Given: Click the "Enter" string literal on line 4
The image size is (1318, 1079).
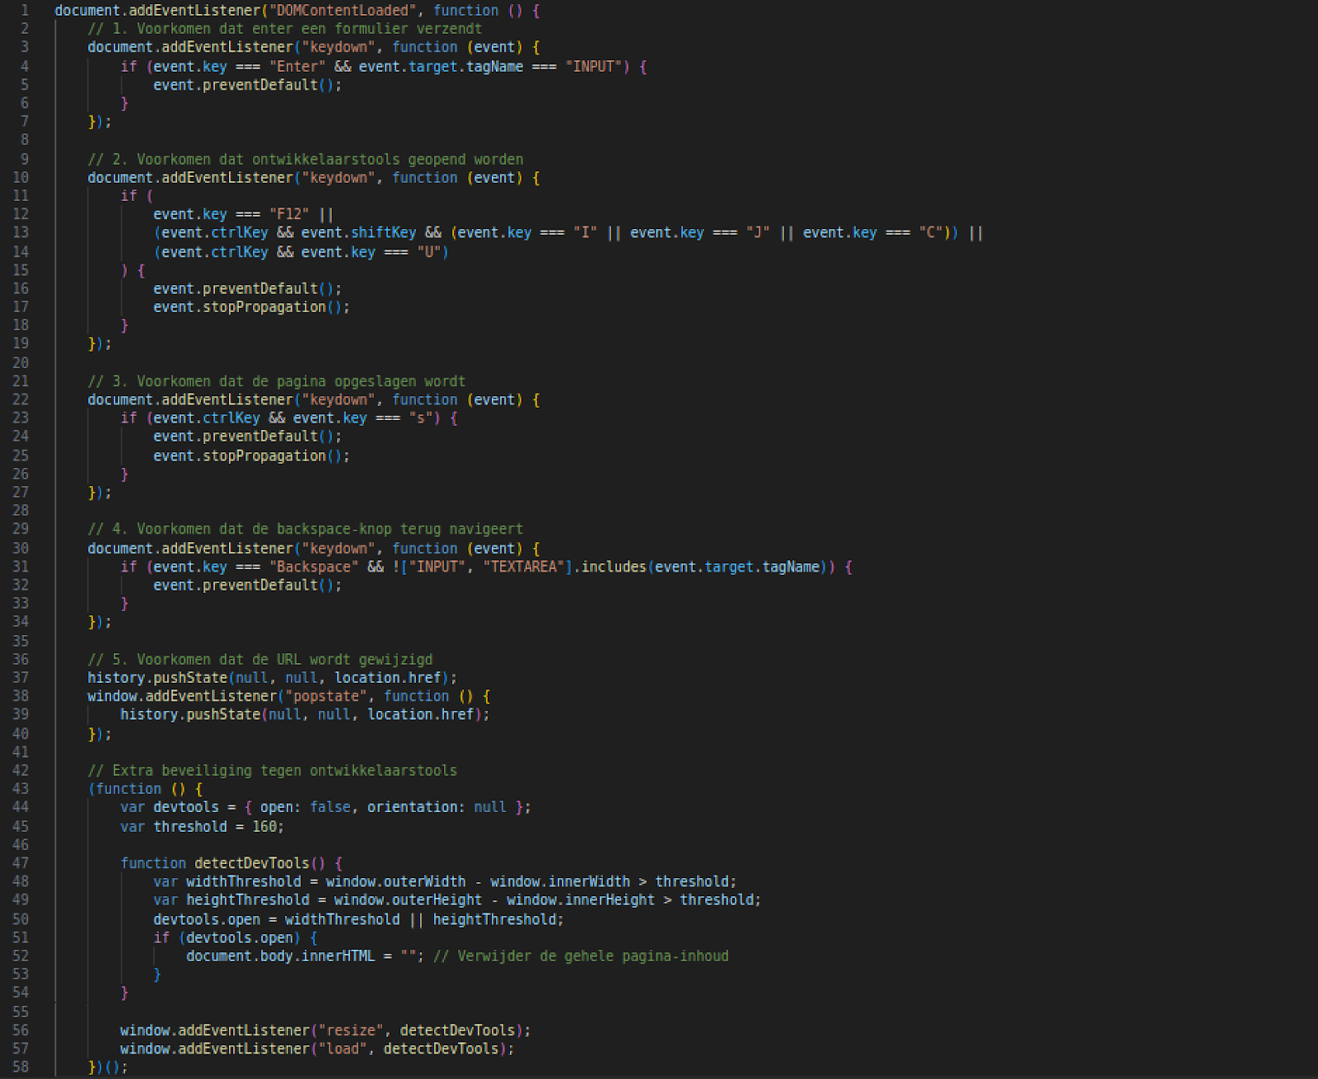Looking at the screenshot, I should (x=297, y=66).
